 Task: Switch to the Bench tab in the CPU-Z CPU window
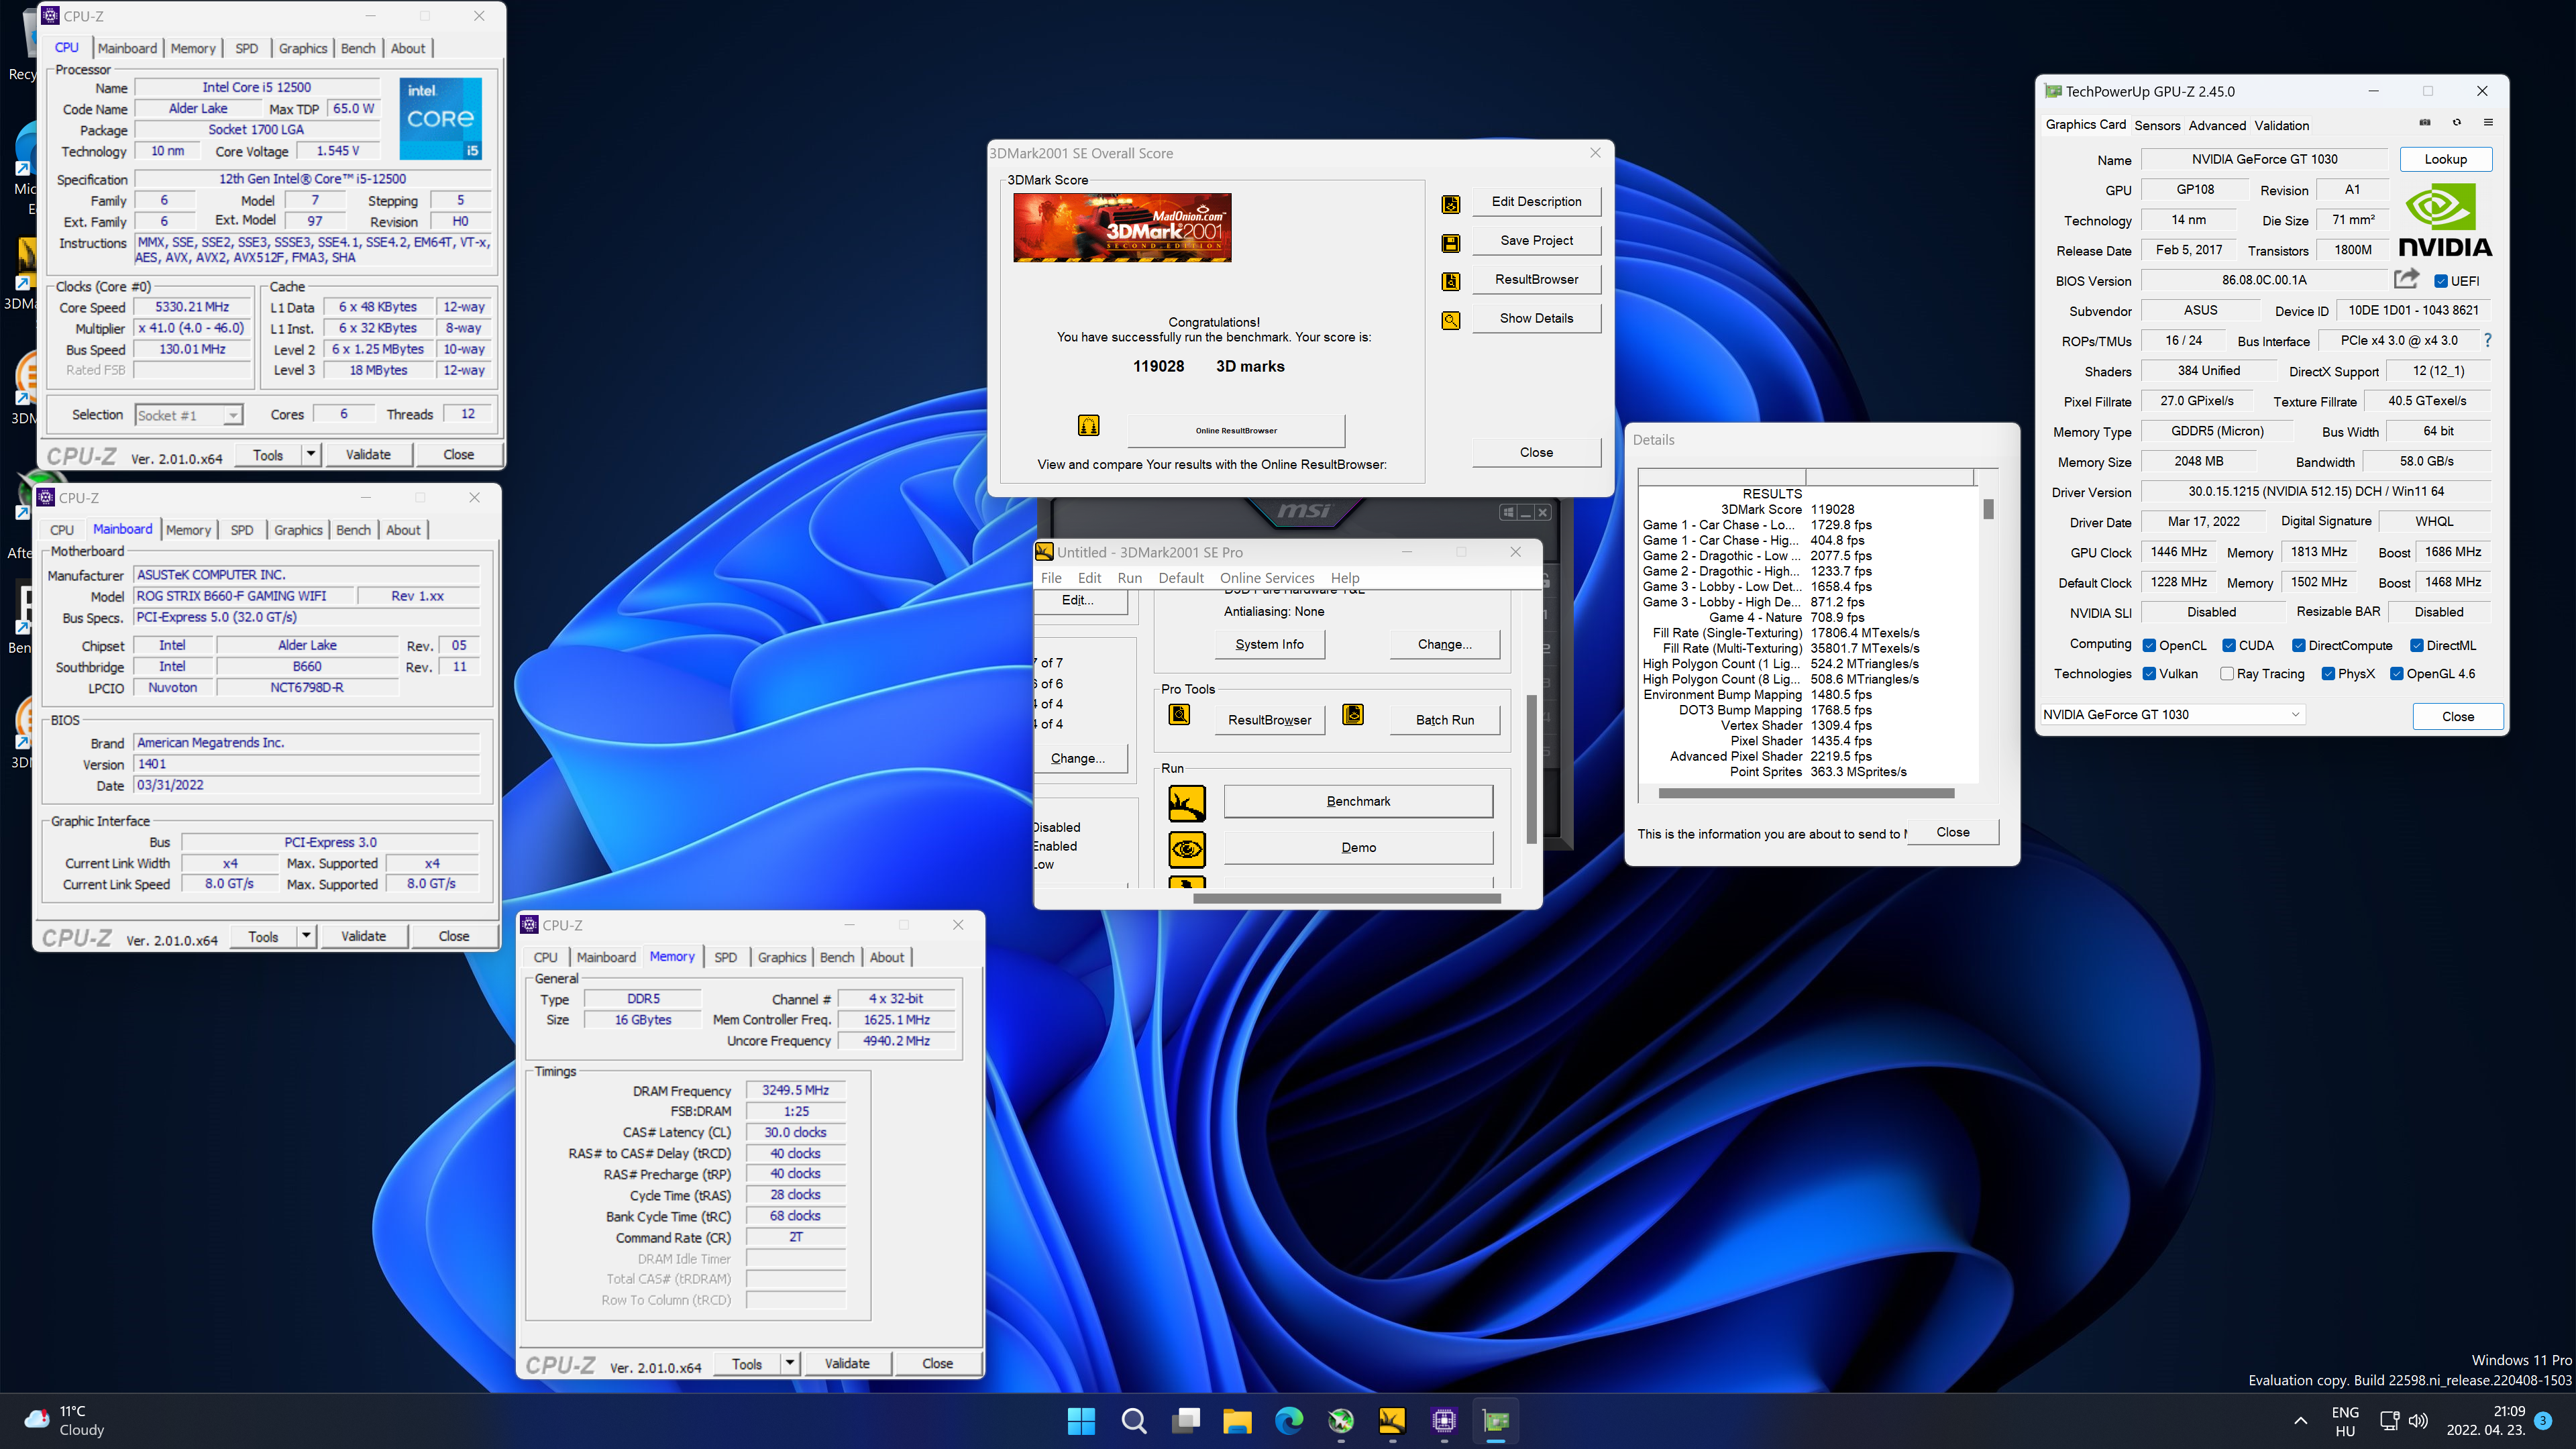[x=358, y=48]
